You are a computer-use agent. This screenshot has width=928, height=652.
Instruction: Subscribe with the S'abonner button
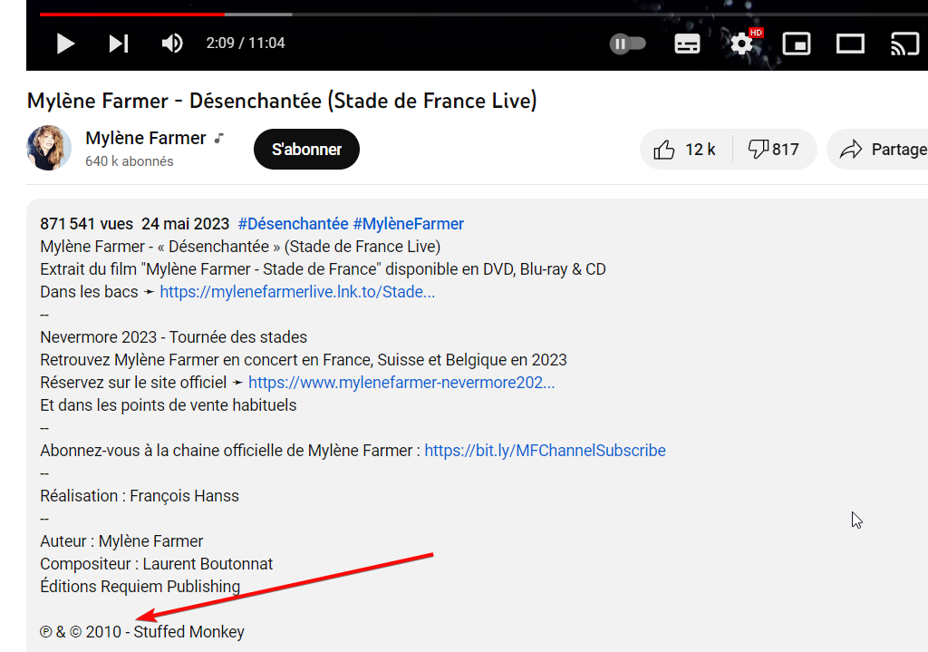tap(306, 150)
